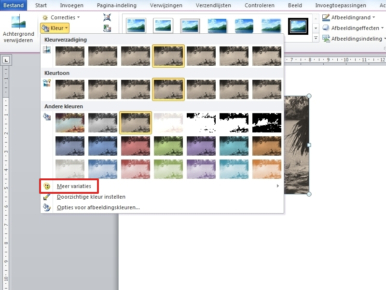Select the first Kleurverzadiging thumbnail
This screenshot has height=290, width=386.
[70, 56]
